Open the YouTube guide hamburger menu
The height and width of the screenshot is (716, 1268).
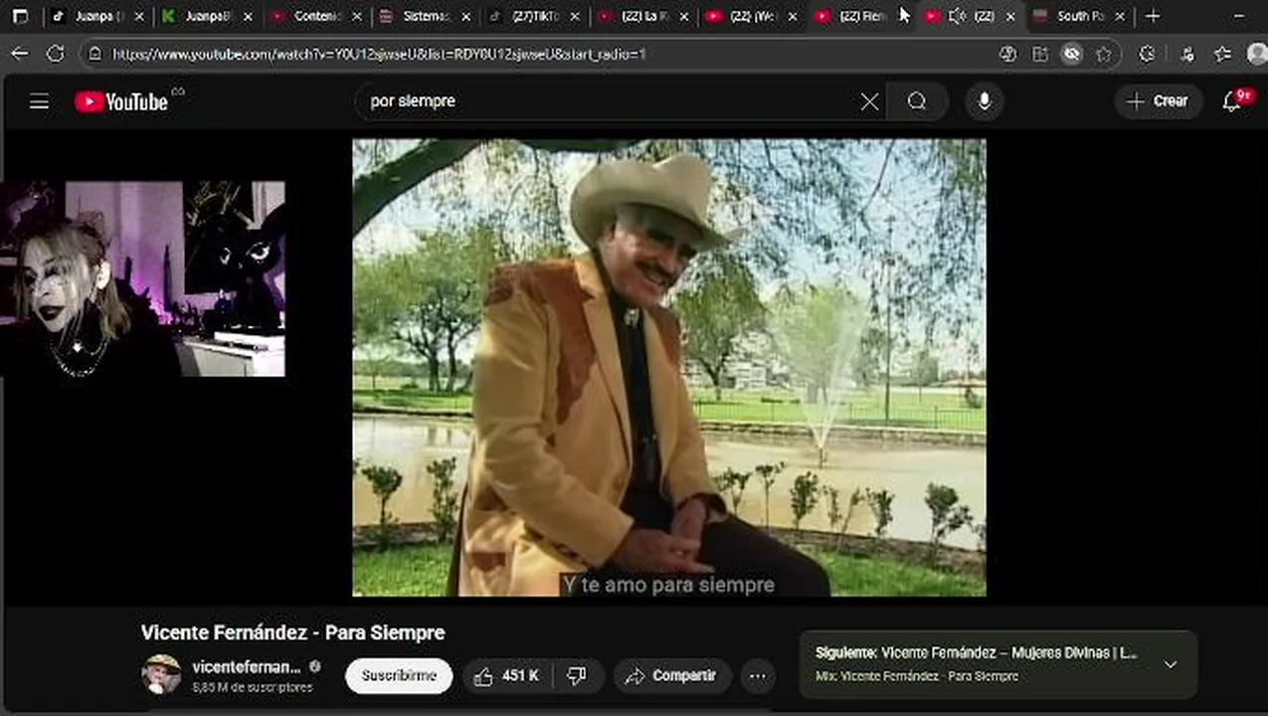(39, 101)
